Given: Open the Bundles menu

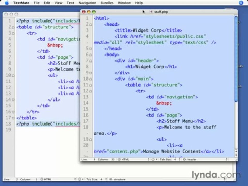Looking at the screenshot, I should click(107, 3).
